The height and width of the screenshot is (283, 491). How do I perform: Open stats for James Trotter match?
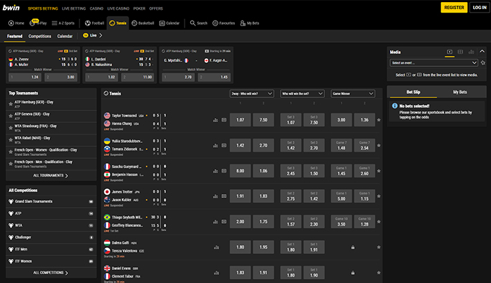click(216, 197)
